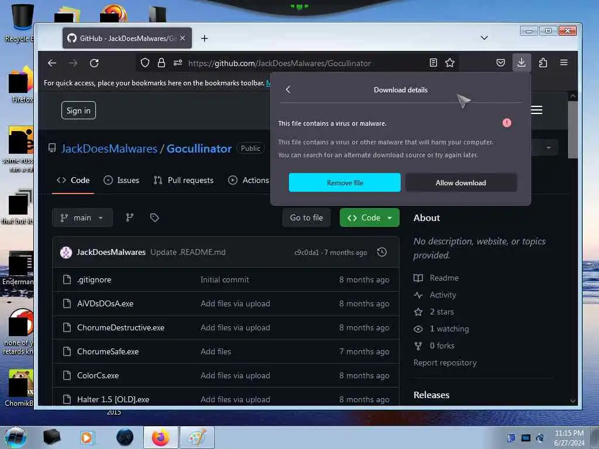Open Halter 1.5 [OLD].exe file
599x449 pixels.
(x=113, y=399)
